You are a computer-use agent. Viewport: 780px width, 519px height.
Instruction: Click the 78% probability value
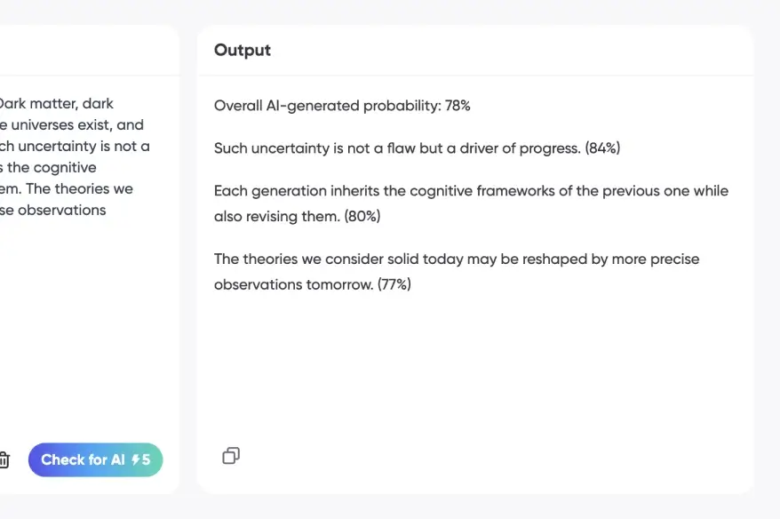click(x=458, y=106)
